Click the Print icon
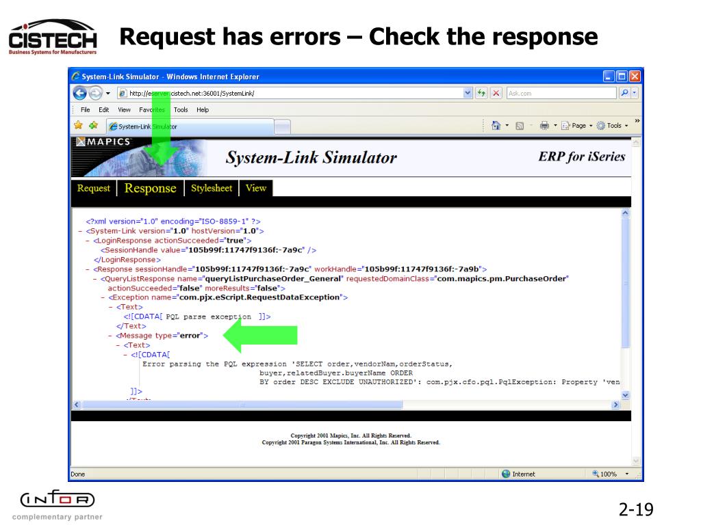The height and width of the screenshot is (525, 701). pyautogui.click(x=544, y=126)
